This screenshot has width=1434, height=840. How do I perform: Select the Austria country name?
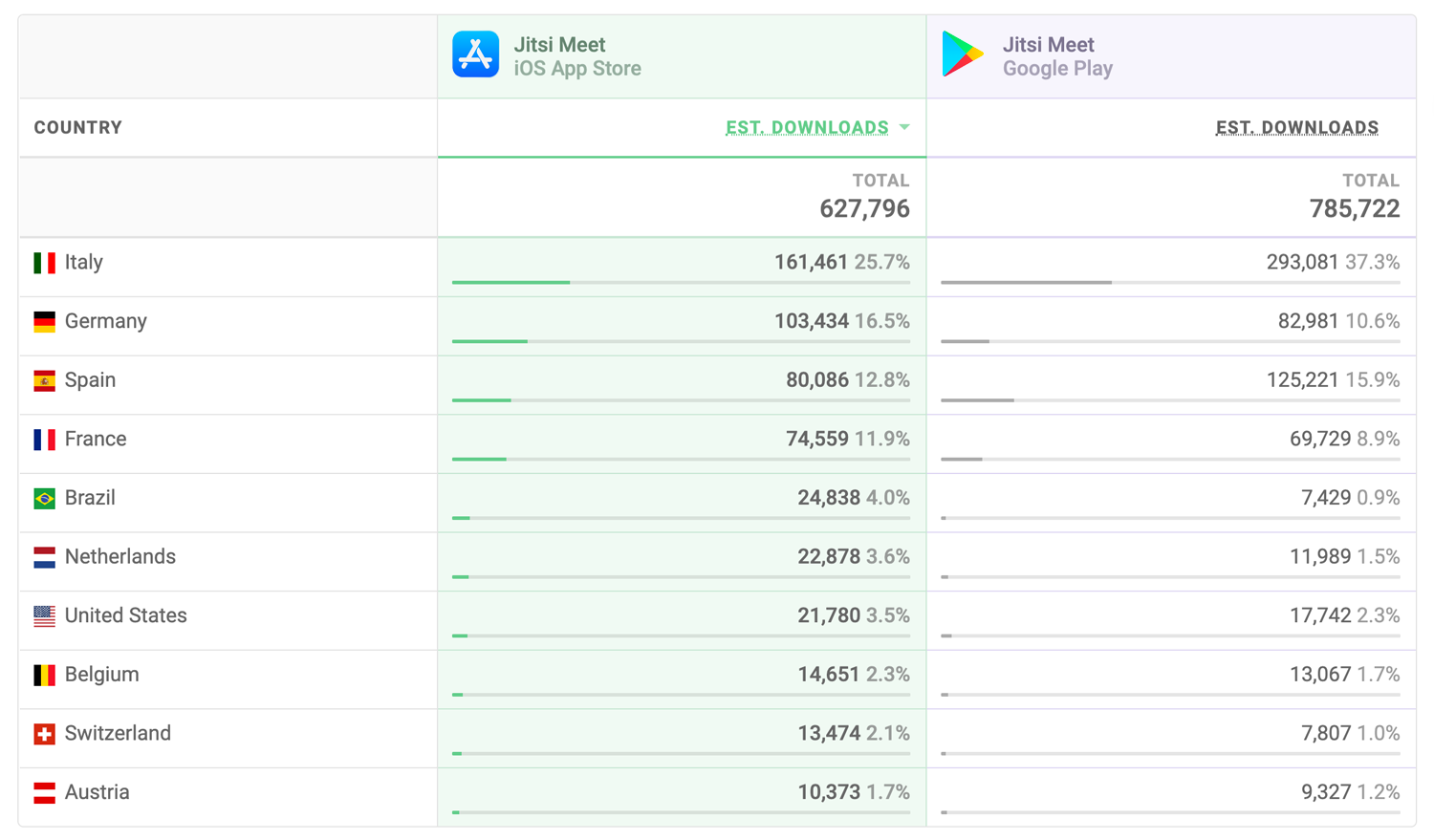(x=98, y=792)
